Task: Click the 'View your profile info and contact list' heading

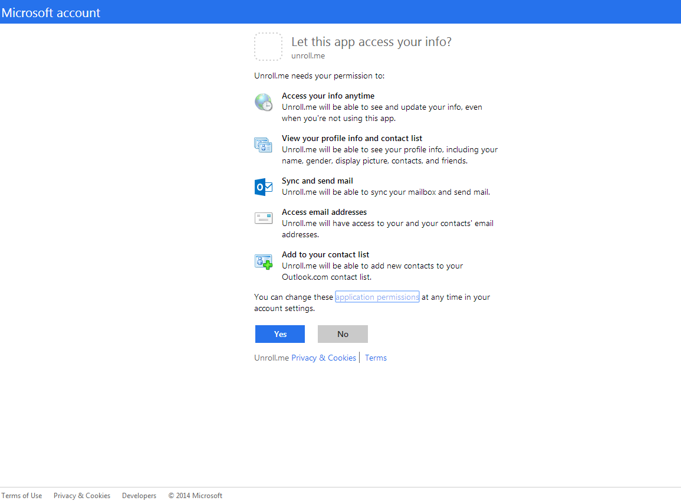Action: tap(352, 138)
